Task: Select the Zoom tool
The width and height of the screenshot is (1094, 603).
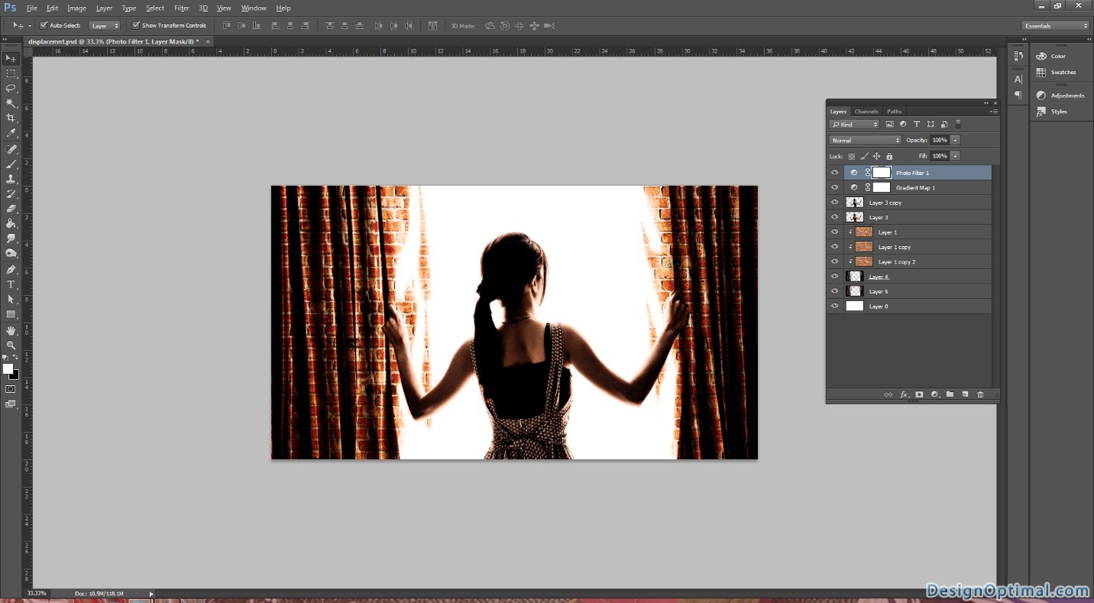Action: (x=11, y=345)
